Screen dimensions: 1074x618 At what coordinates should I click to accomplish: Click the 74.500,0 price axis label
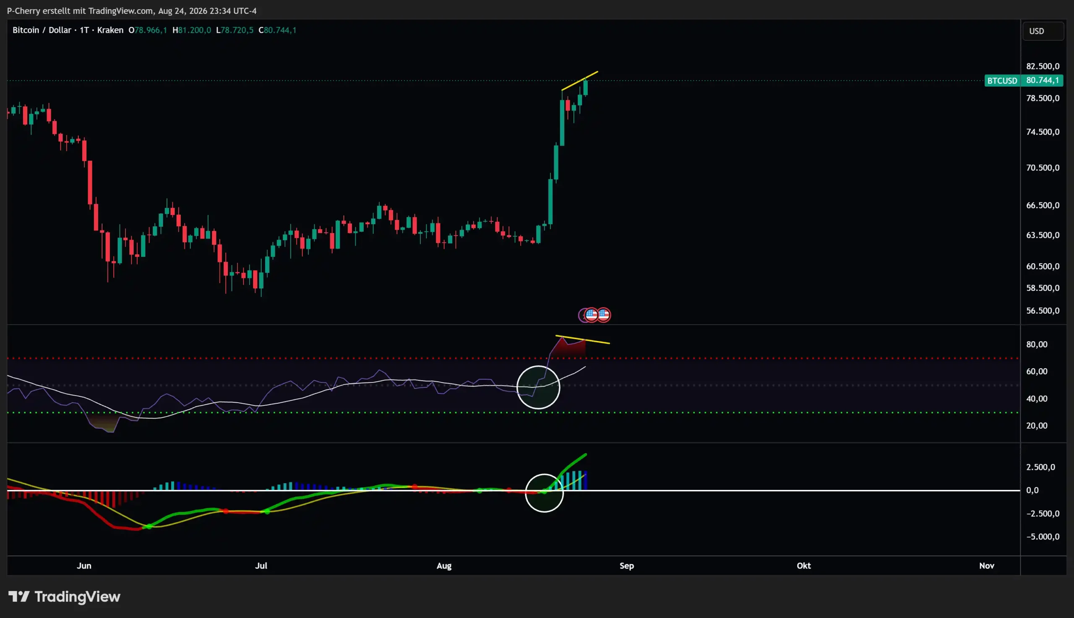pyautogui.click(x=1043, y=132)
